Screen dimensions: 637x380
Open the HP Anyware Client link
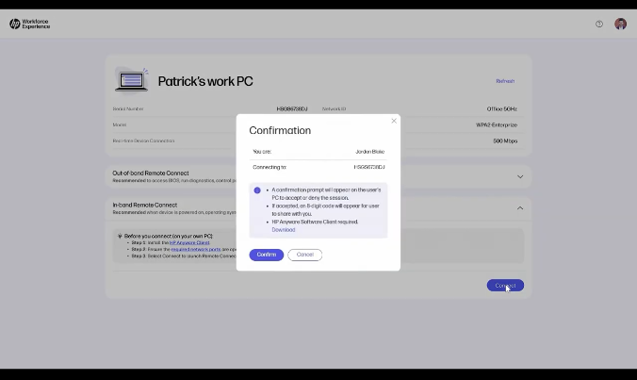[189, 242]
